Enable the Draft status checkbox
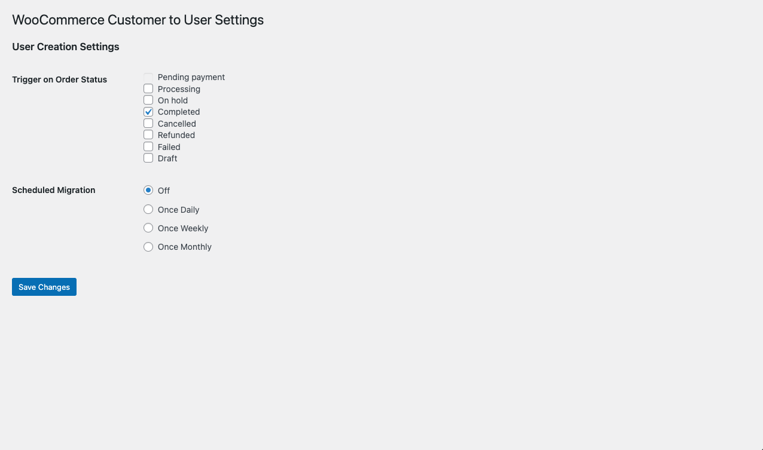Image resolution: width=763 pixels, height=450 pixels. point(148,158)
